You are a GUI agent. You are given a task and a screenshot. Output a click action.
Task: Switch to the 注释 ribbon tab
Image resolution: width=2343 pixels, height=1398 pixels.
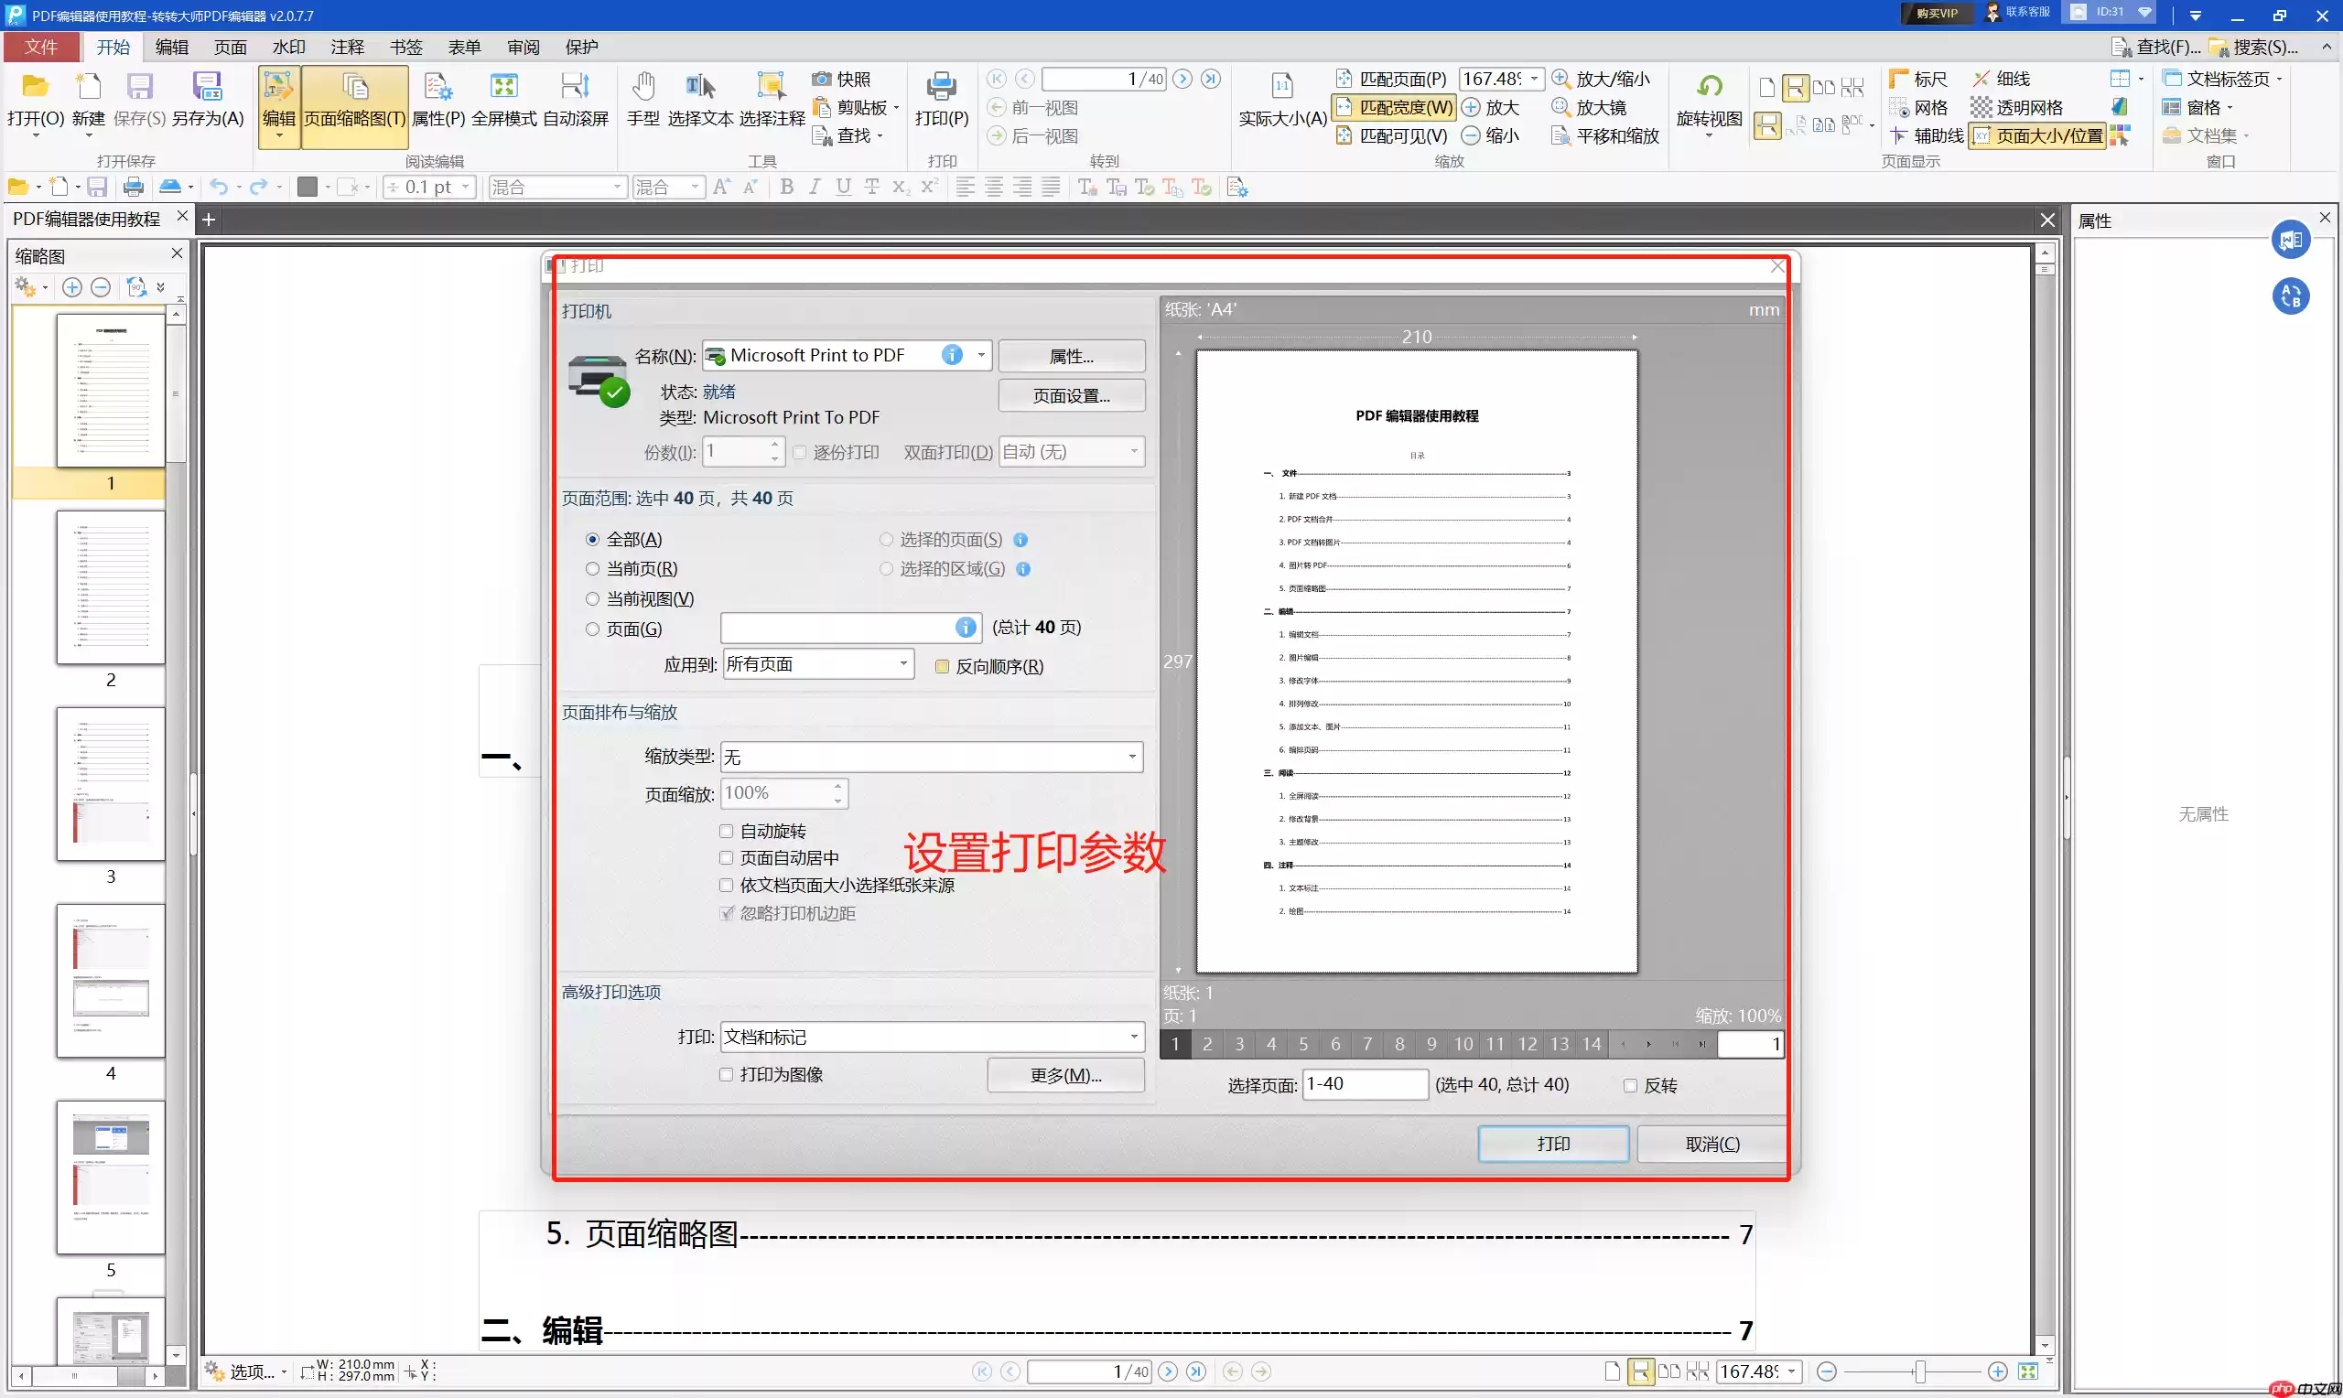[x=347, y=46]
